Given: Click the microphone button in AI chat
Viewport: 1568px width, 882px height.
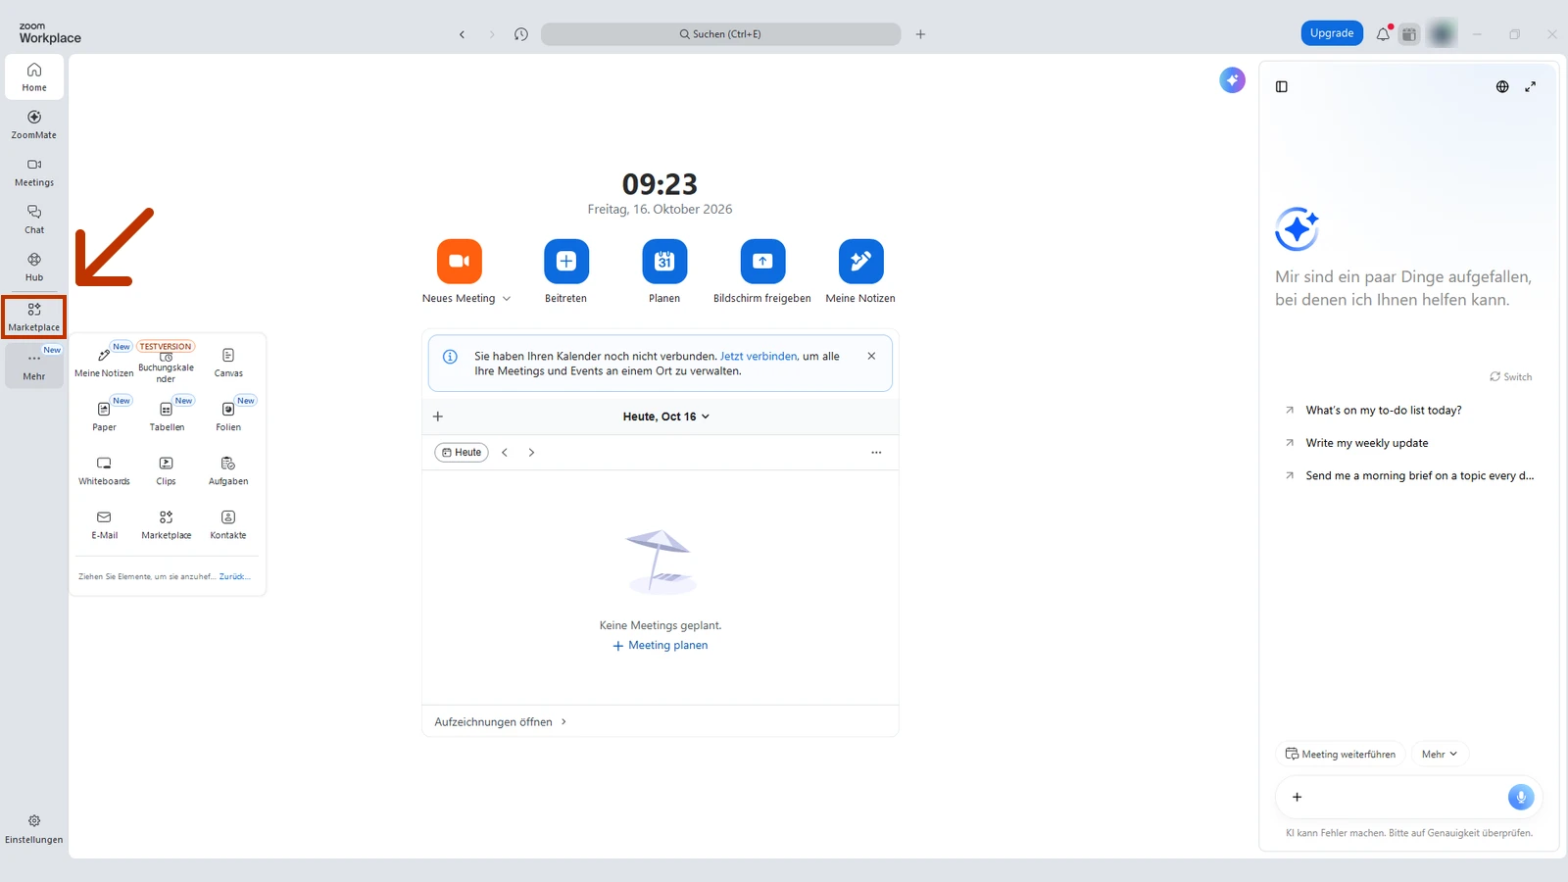Looking at the screenshot, I should [1521, 798].
